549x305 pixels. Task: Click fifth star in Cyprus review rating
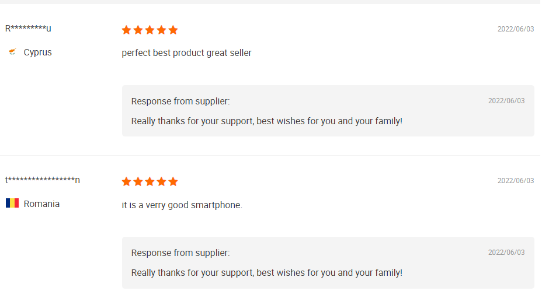coord(173,30)
